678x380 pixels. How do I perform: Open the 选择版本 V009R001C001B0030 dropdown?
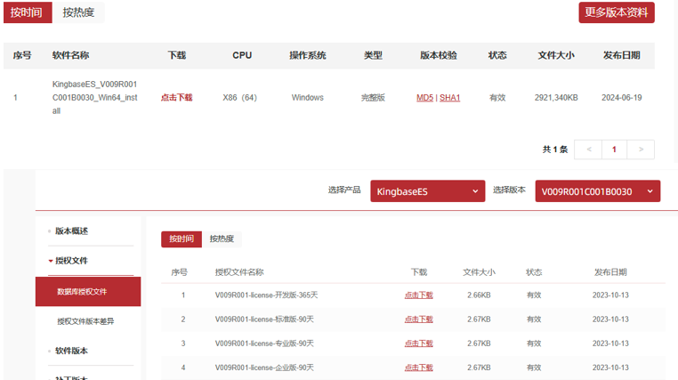[597, 191]
